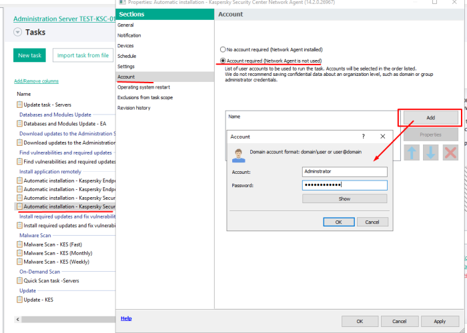467x333 pixels.
Task: Select Databases and Modules Update group heading
Action: coord(55,115)
